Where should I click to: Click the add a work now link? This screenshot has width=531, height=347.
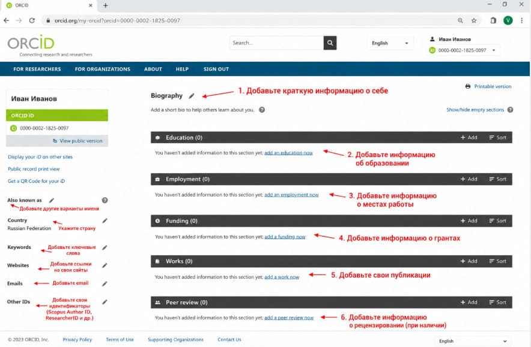click(x=282, y=277)
